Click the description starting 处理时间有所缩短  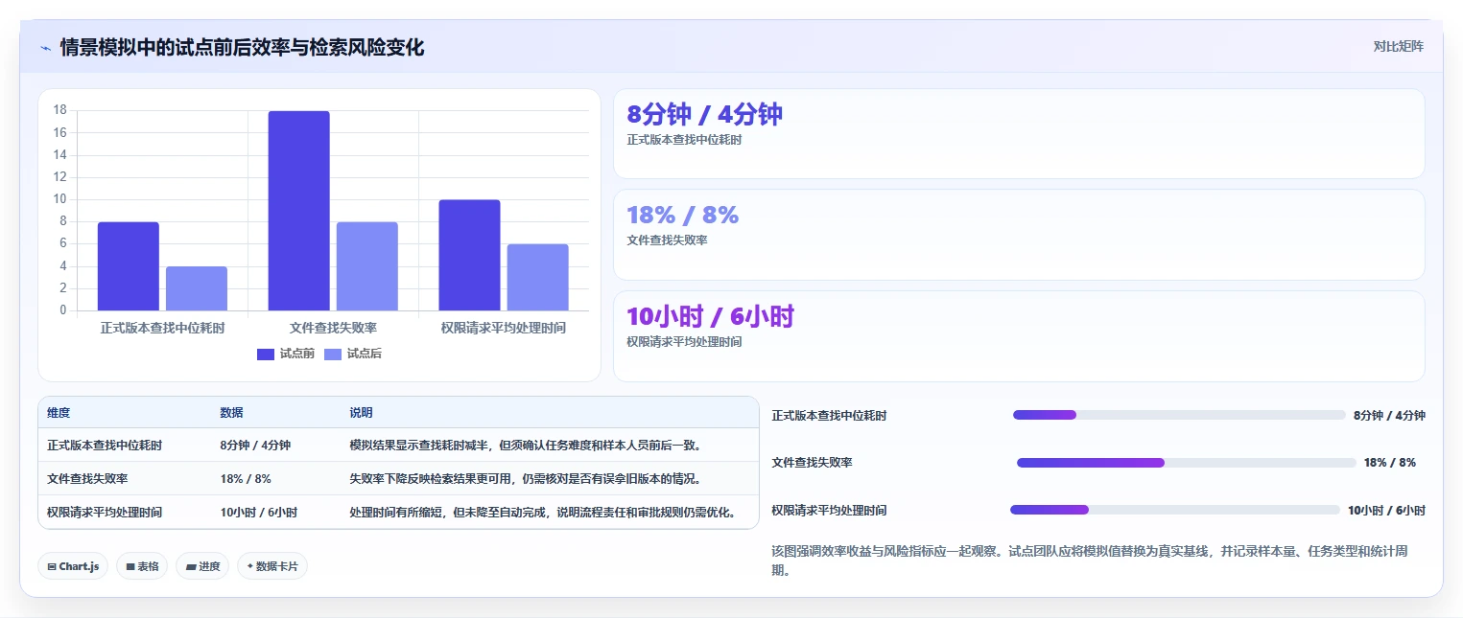point(543,513)
